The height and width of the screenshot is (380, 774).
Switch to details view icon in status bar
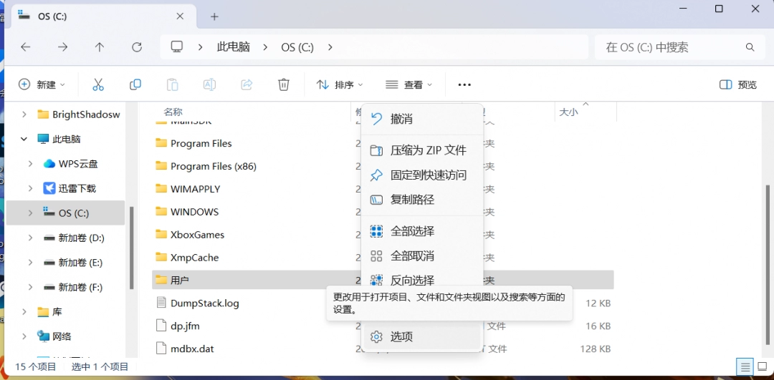(746, 366)
